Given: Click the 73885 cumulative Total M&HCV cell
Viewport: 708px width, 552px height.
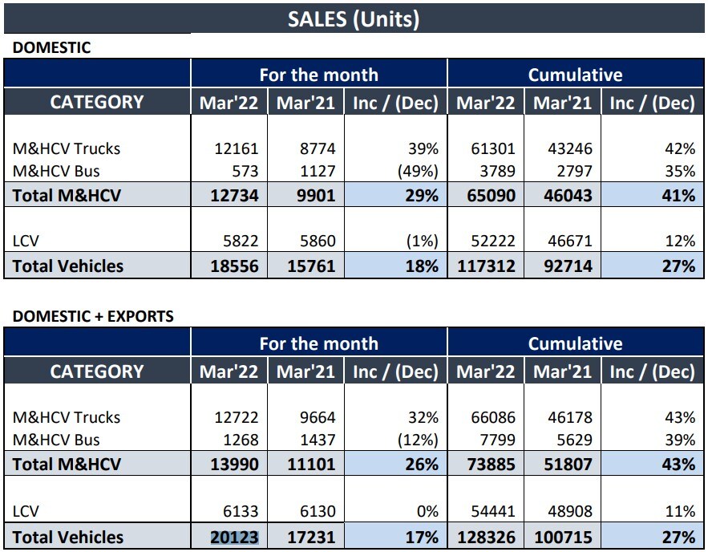Looking at the screenshot, I should 488,464.
